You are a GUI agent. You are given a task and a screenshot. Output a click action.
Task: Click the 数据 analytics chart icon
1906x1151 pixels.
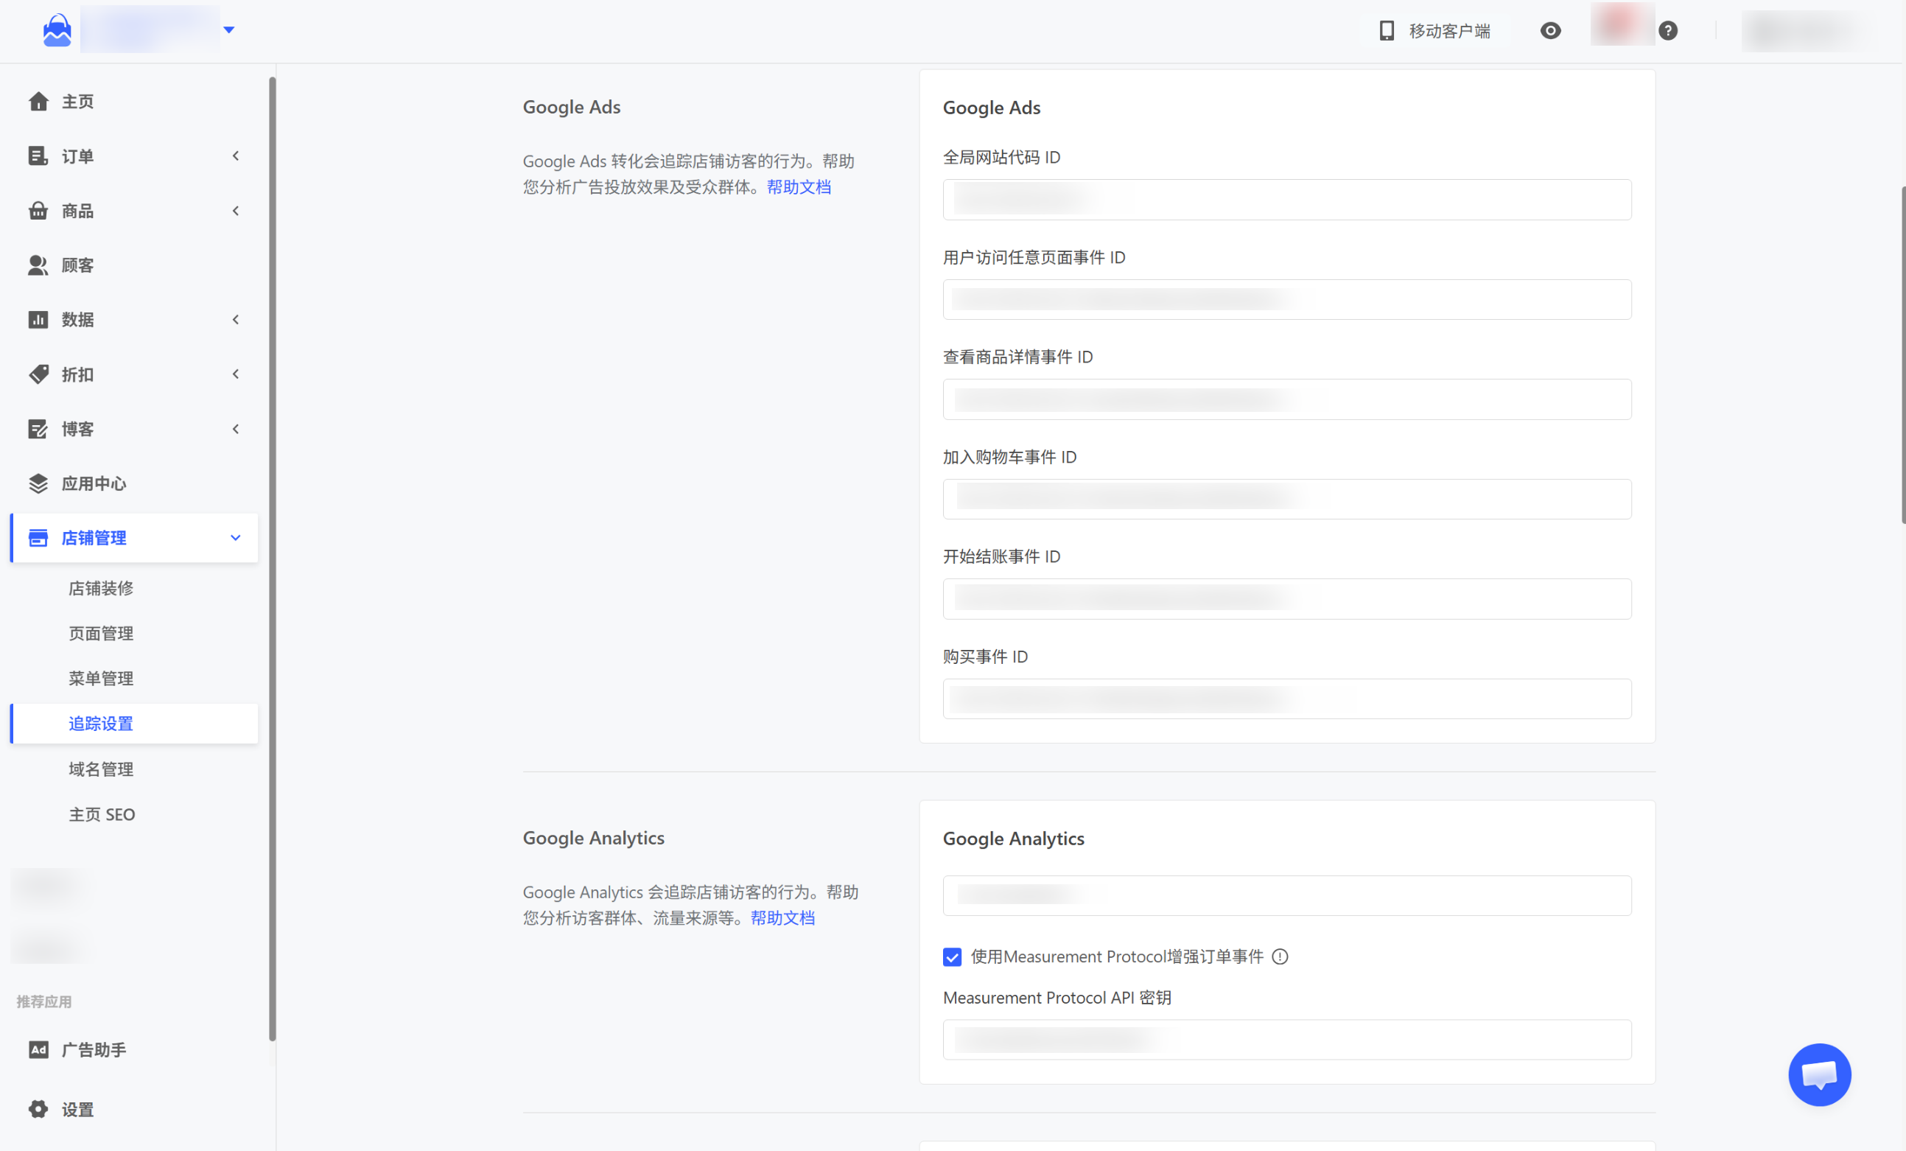38,320
